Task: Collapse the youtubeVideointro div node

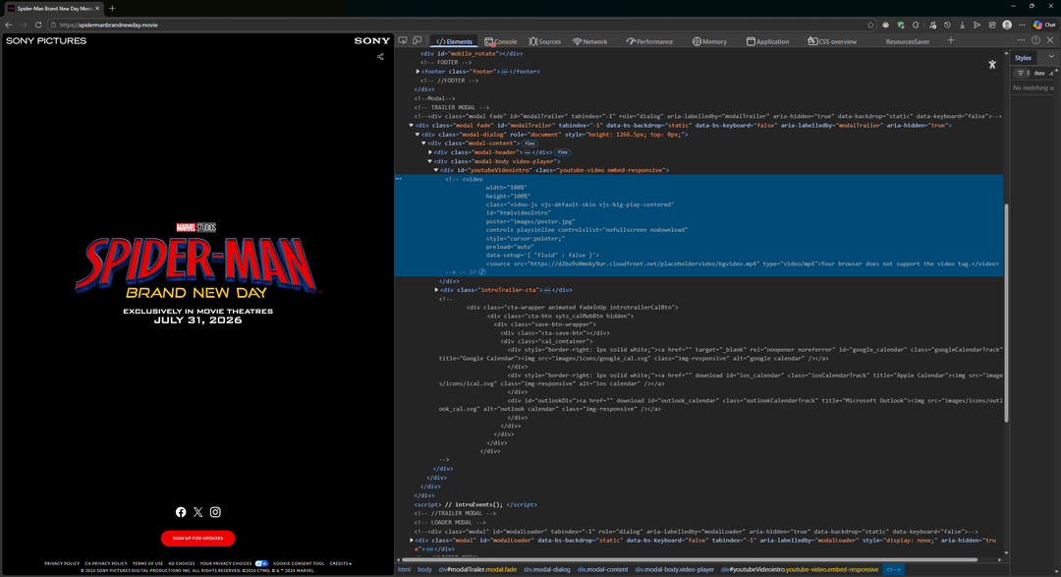Action: (436, 170)
